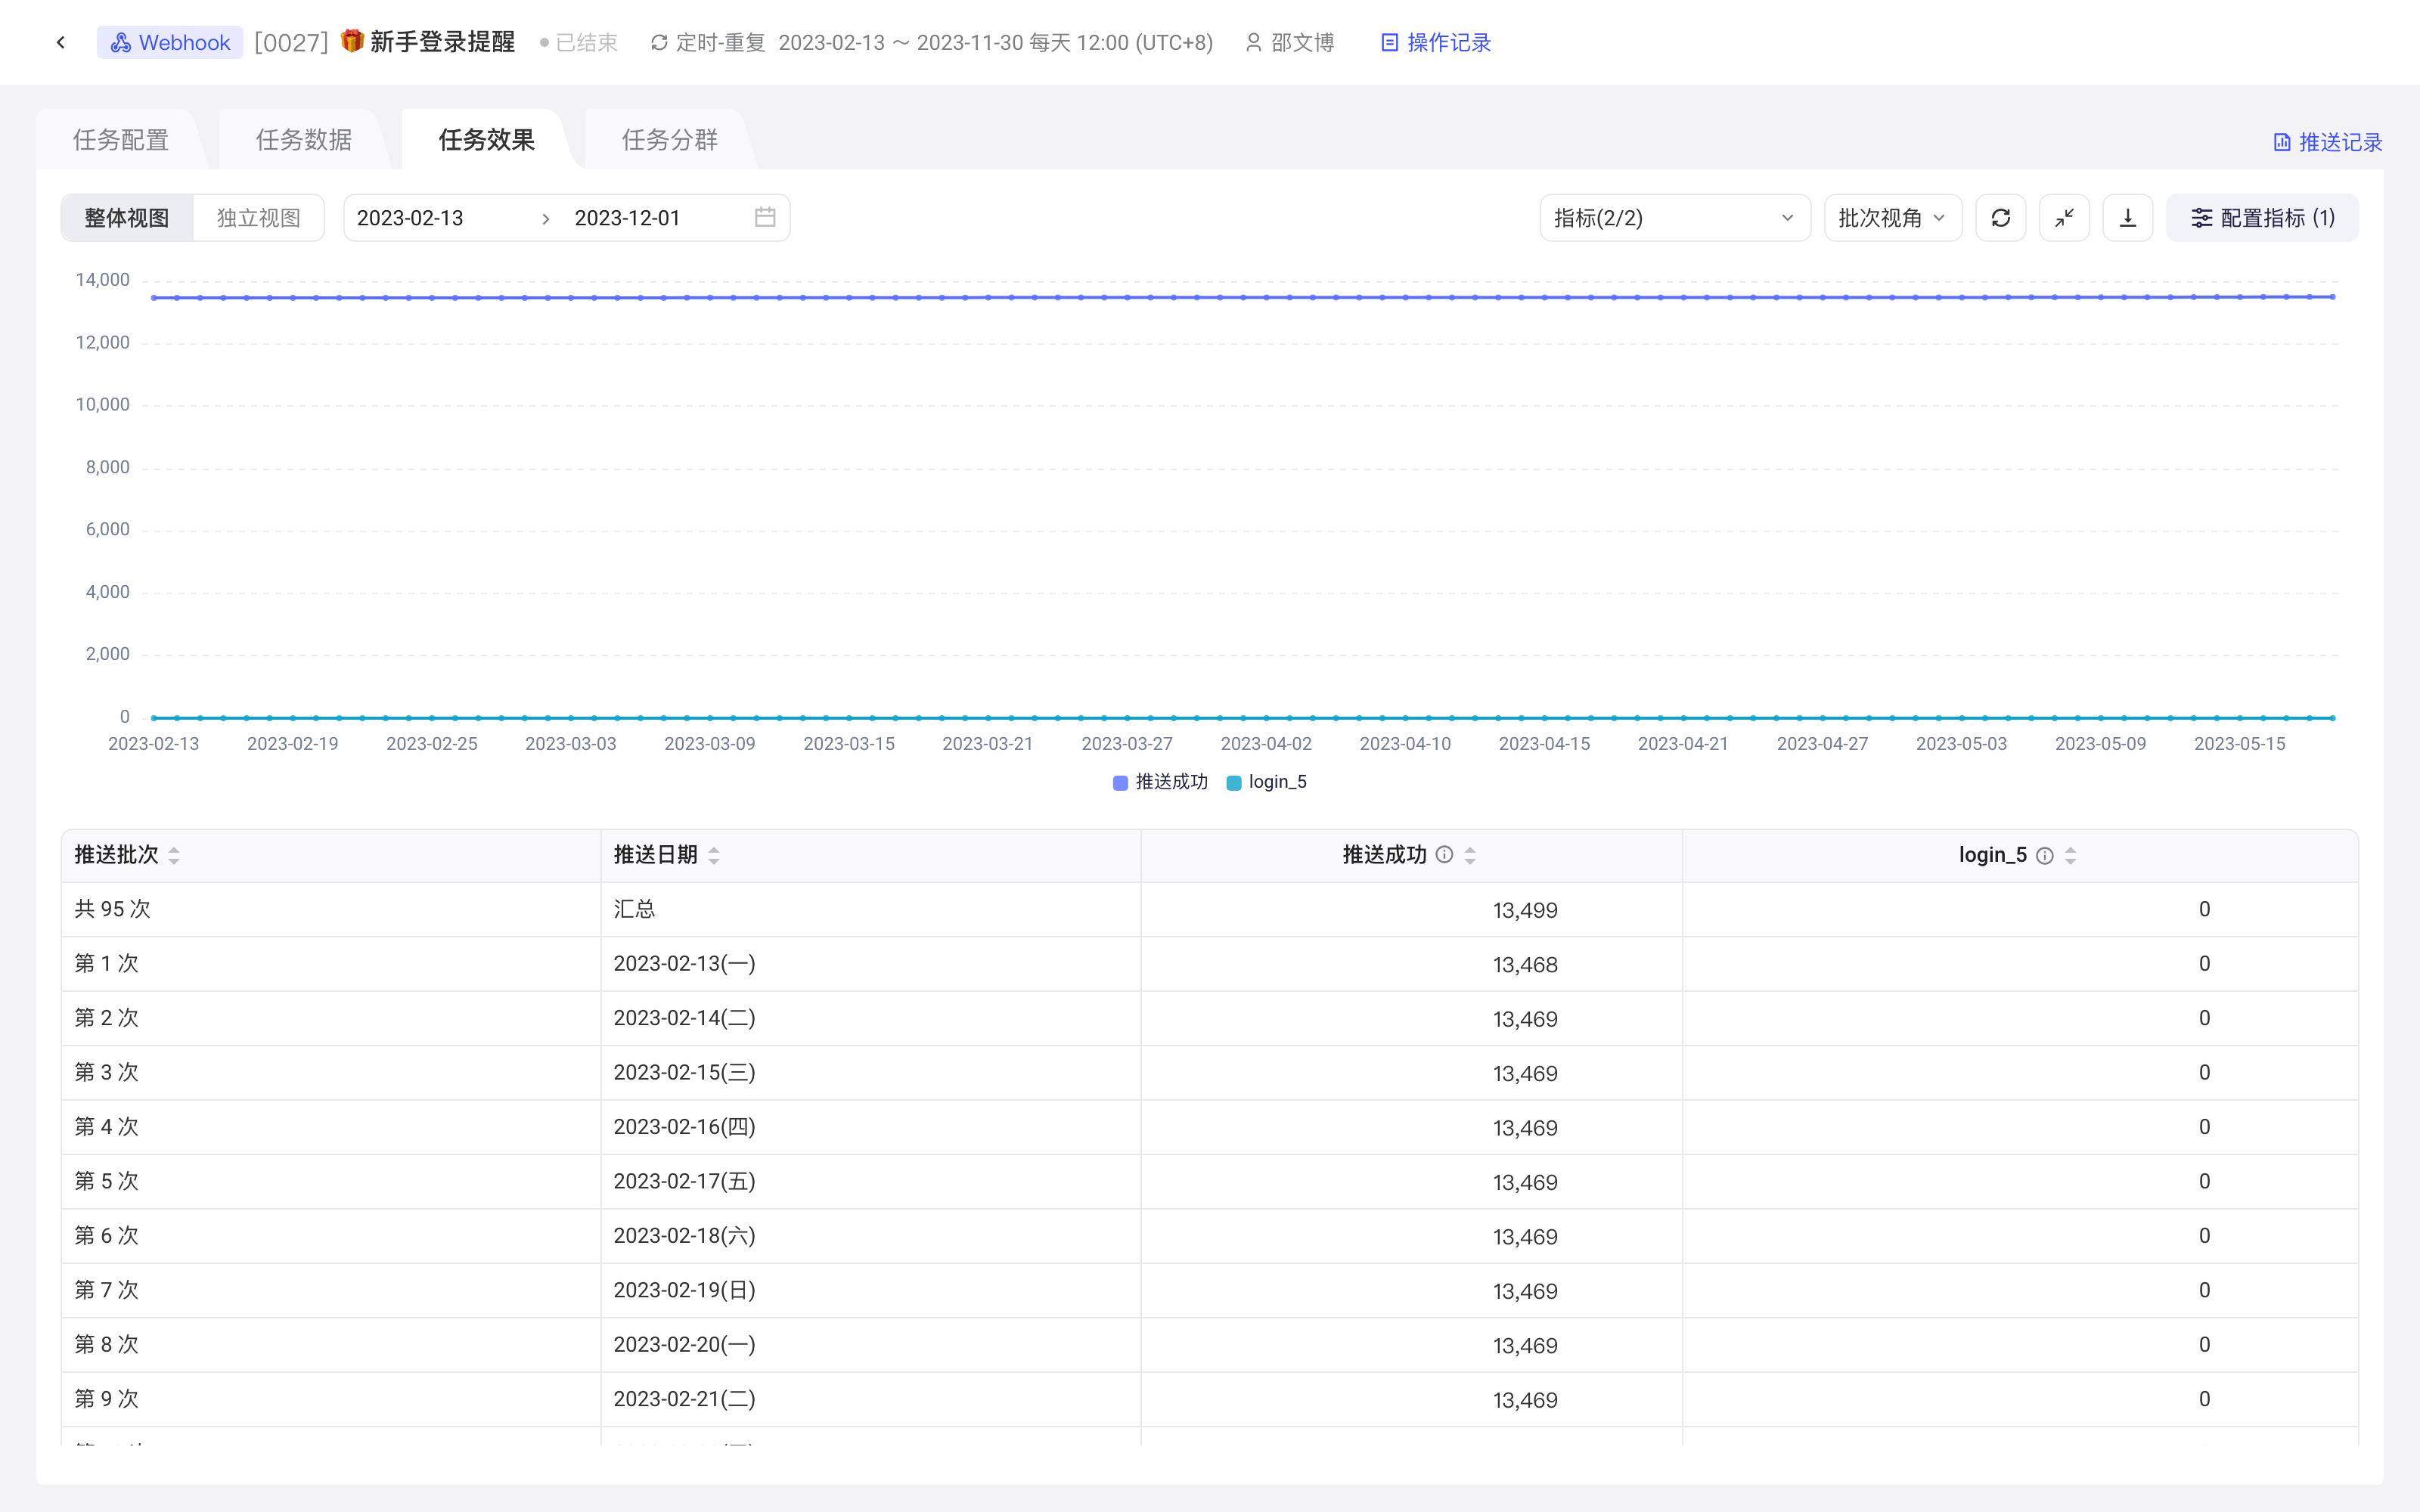Open the 批次视角 perspective dropdown
The image size is (2420, 1512).
coord(1893,218)
